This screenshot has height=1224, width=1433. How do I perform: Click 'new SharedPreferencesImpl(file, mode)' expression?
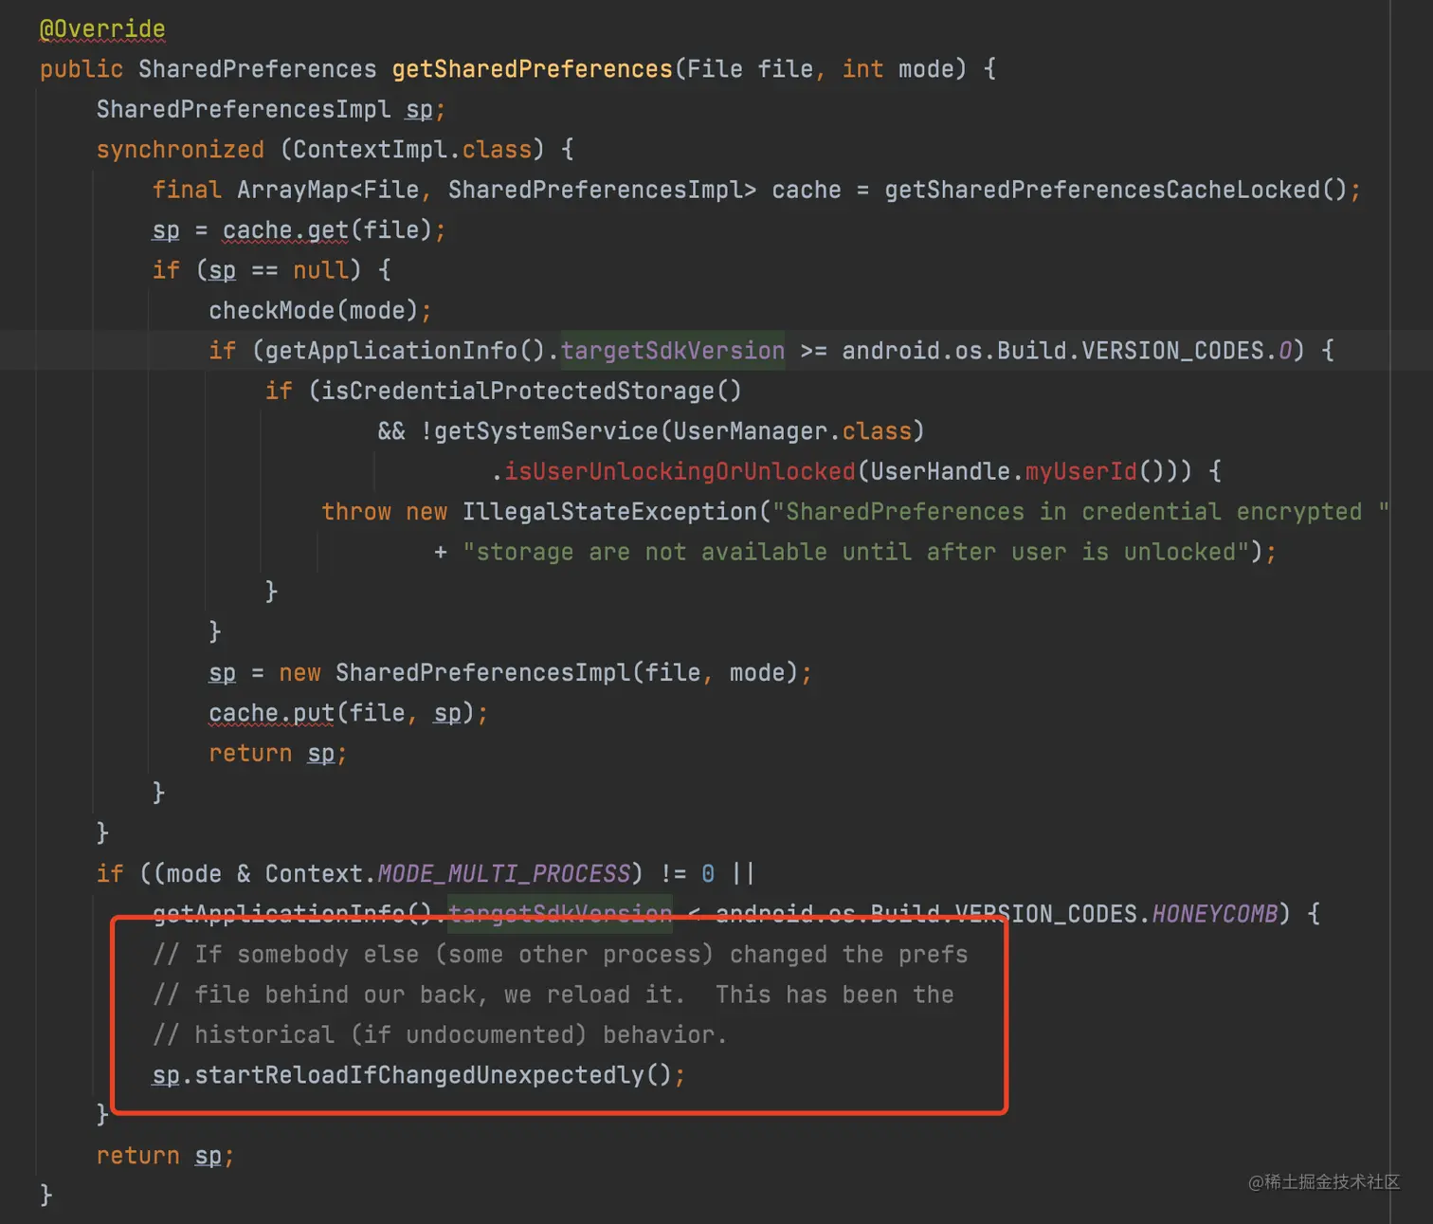click(538, 673)
